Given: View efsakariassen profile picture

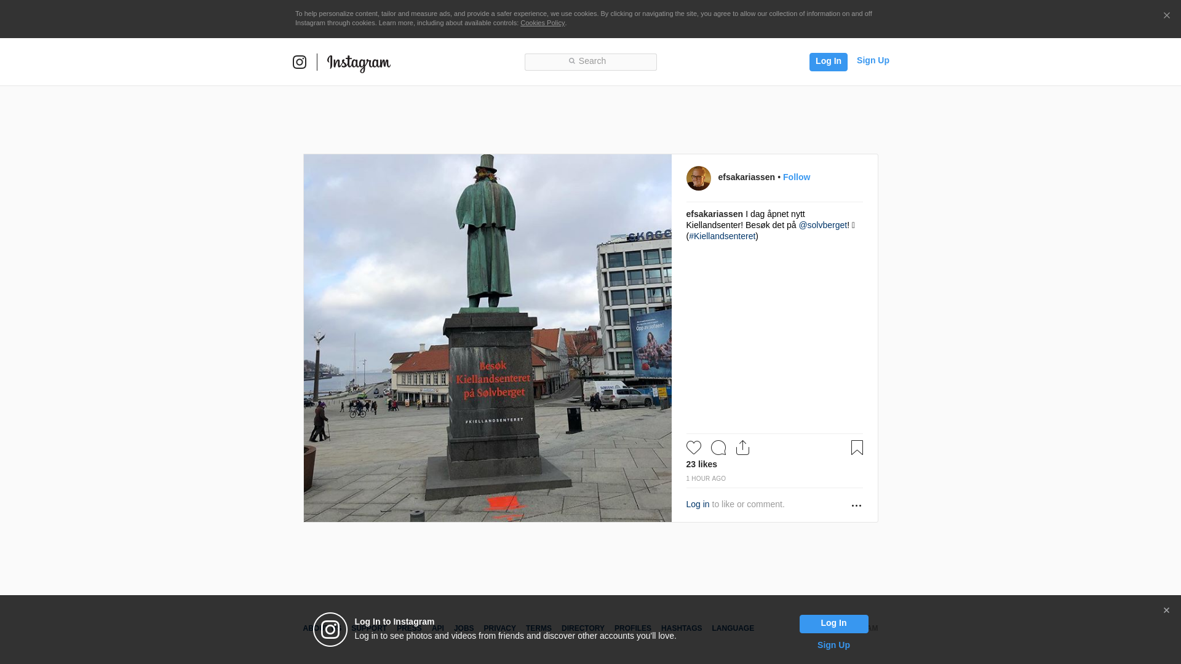Looking at the screenshot, I should point(698,178).
